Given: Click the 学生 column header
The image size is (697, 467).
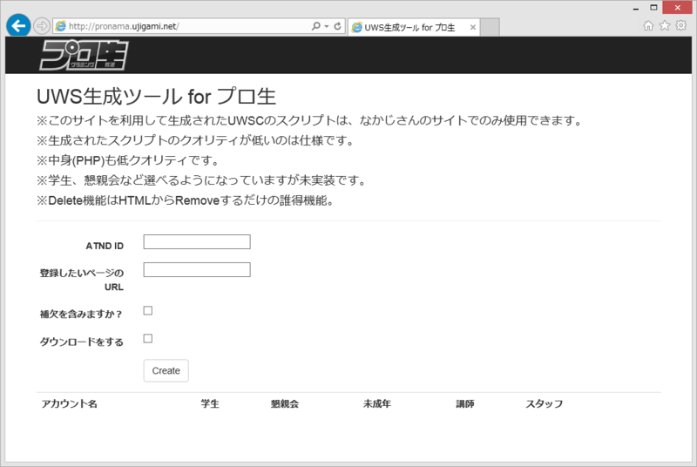Looking at the screenshot, I should pos(210,404).
